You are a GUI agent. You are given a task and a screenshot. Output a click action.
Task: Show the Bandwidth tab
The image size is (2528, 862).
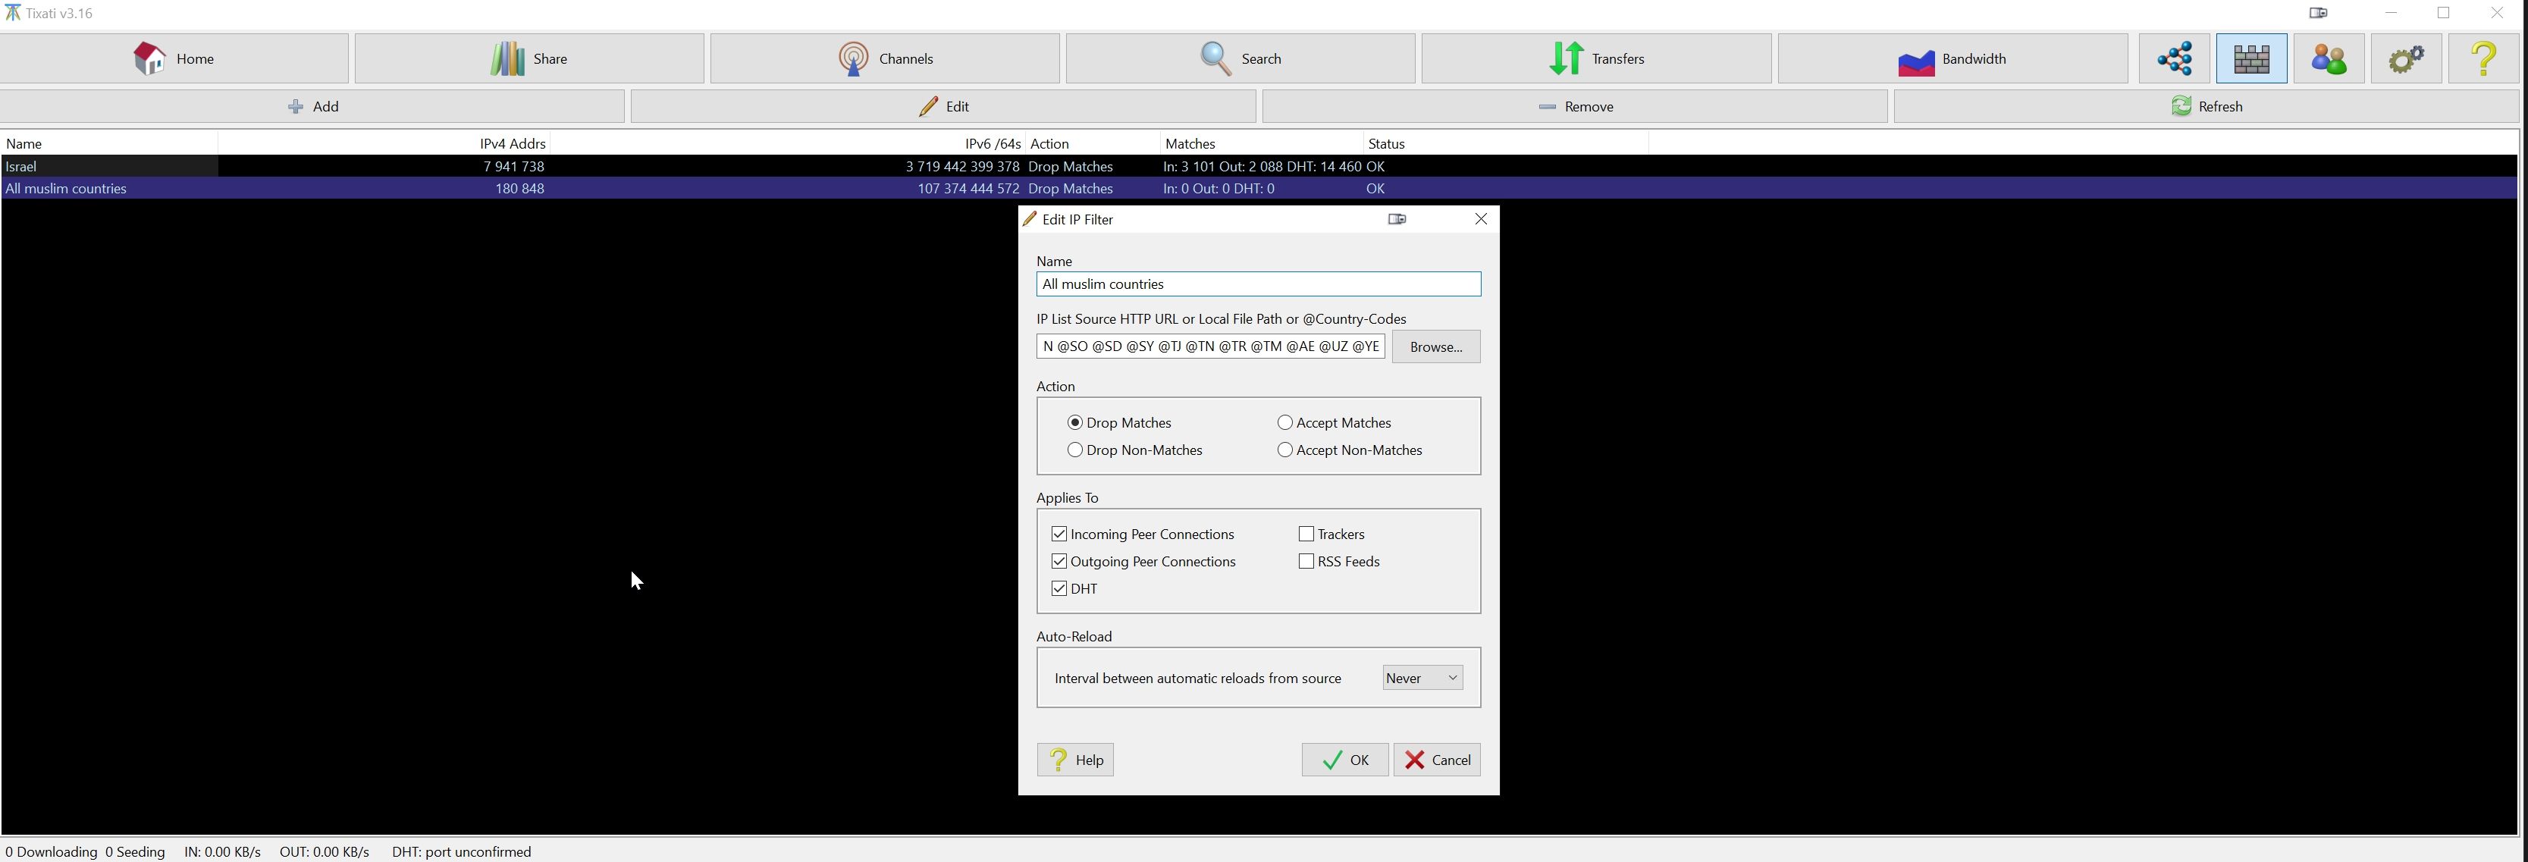tap(1953, 59)
